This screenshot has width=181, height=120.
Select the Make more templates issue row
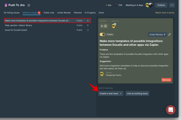click(x=47, y=21)
